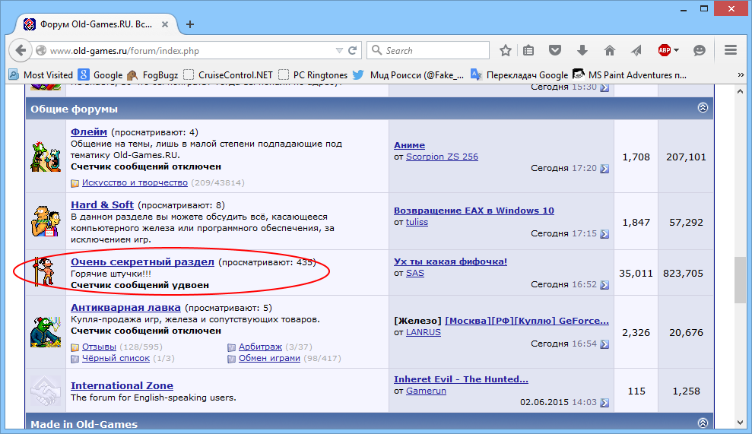
Task: Go to last post at Сегодня 17:20
Action: 604,168
